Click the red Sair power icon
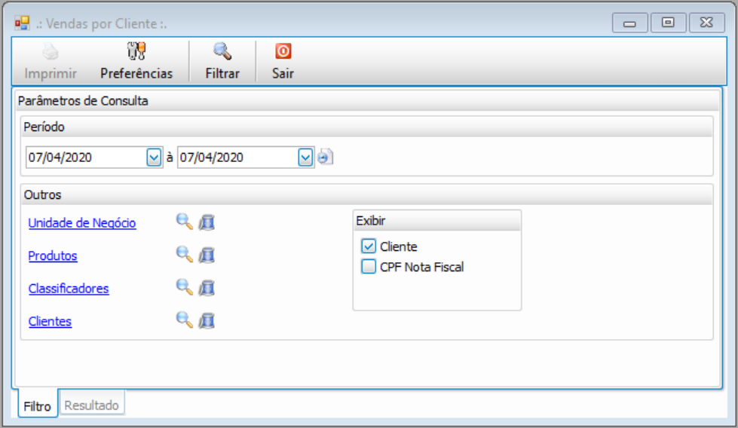Image resolution: width=738 pixels, height=428 pixels. (x=283, y=50)
